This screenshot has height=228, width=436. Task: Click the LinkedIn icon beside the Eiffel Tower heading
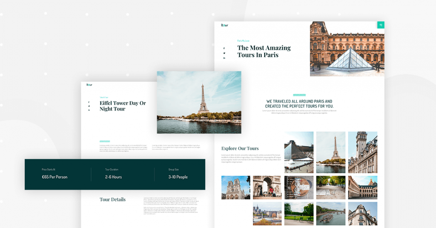pyautogui.click(x=89, y=110)
